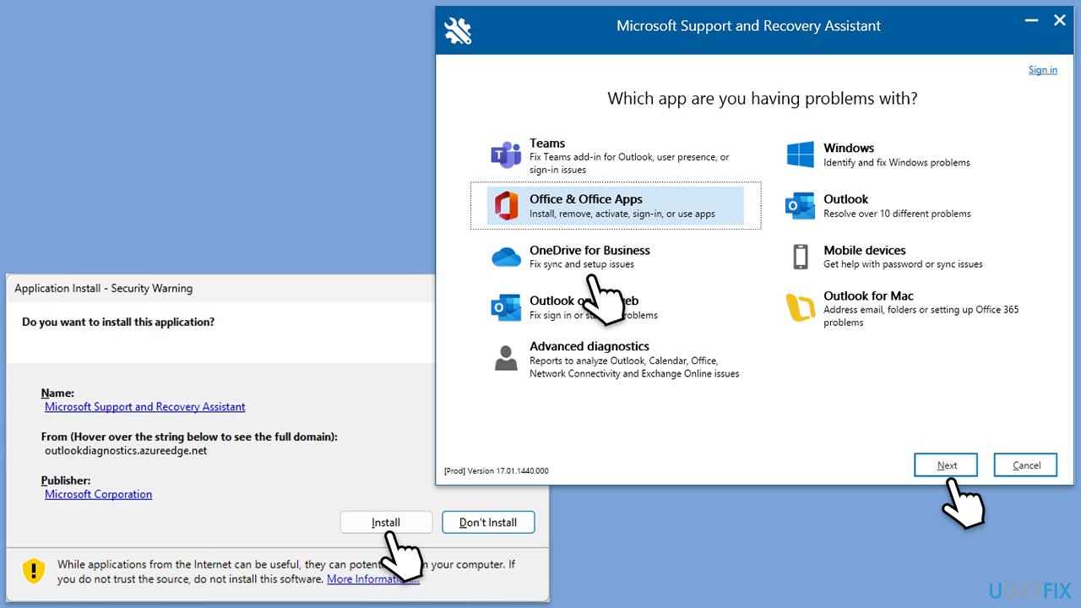Image resolution: width=1081 pixels, height=608 pixels.
Task: Click the OneDrive for Business cloud icon
Action: coord(506,258)
